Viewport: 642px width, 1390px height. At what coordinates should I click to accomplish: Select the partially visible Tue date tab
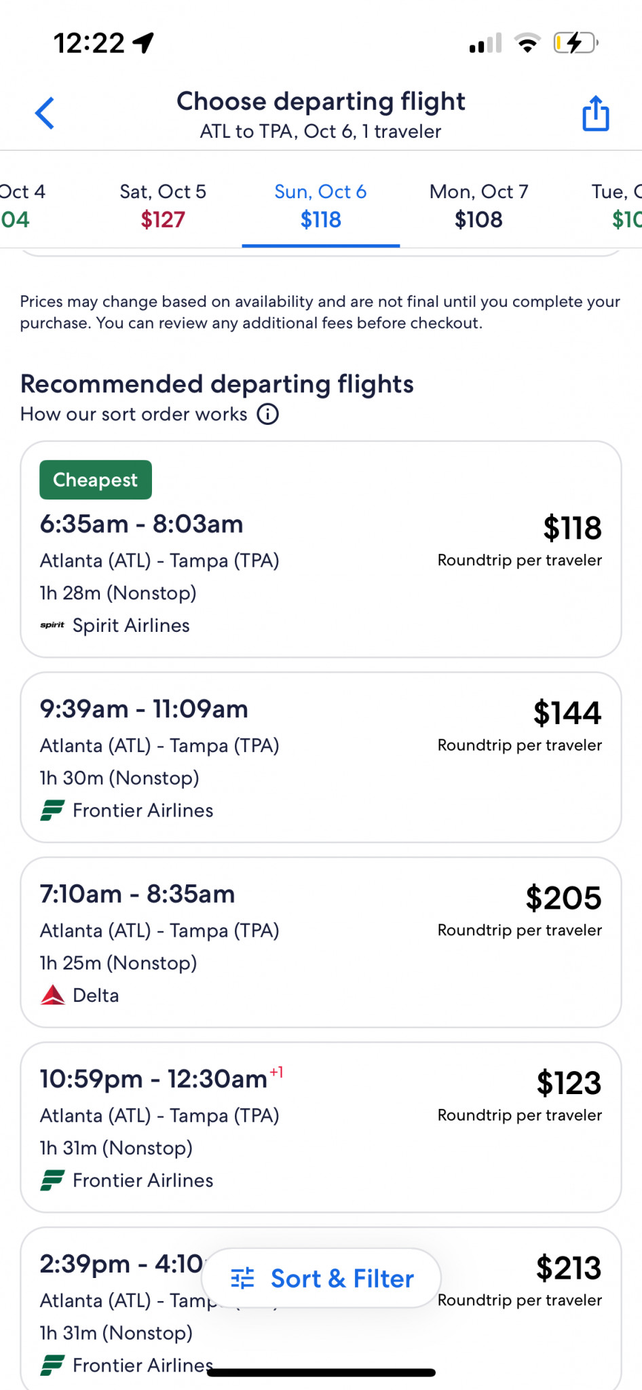pyautogui.click(x=618, y=206)
